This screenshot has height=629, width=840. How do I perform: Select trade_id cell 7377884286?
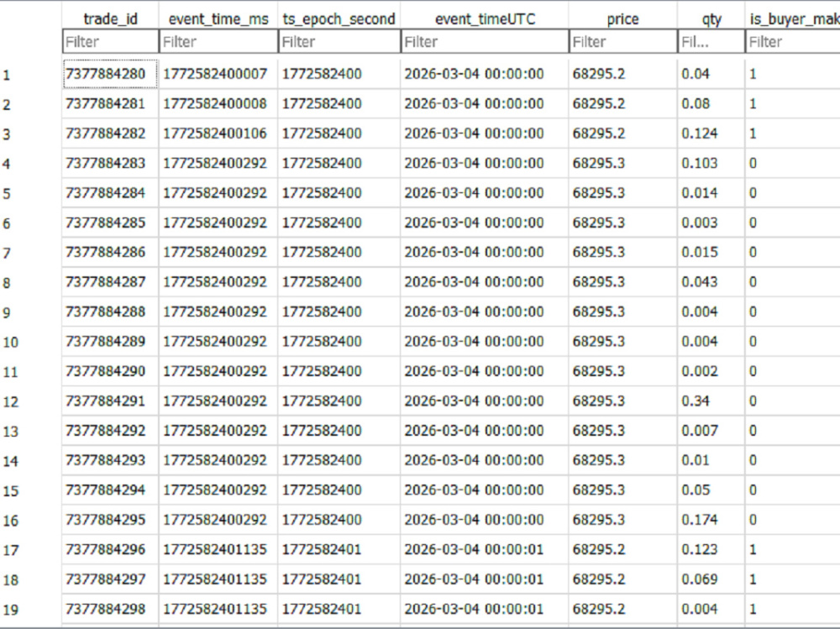(110, 252)
